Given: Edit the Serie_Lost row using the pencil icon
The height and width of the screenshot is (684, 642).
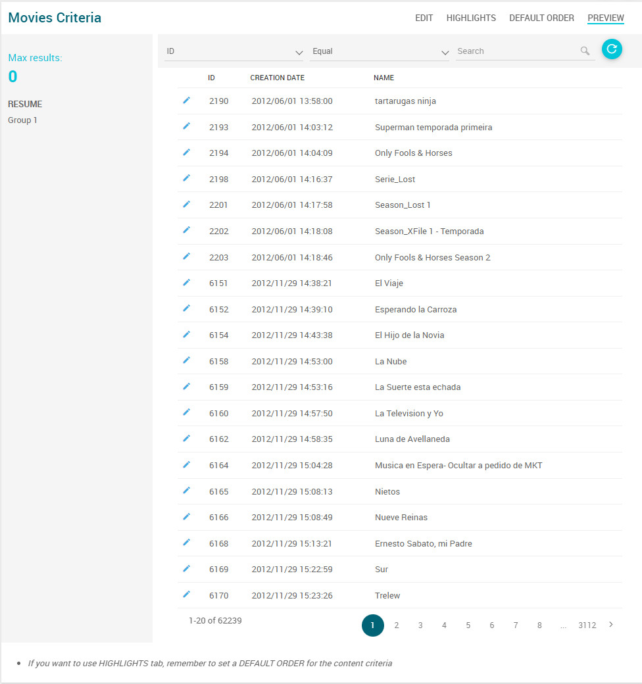Looking at the screenshot, I should [x=186, y=178].
